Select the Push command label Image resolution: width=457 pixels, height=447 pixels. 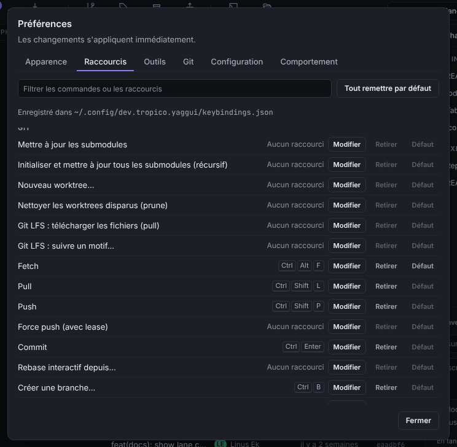click(x=27, y=307)
